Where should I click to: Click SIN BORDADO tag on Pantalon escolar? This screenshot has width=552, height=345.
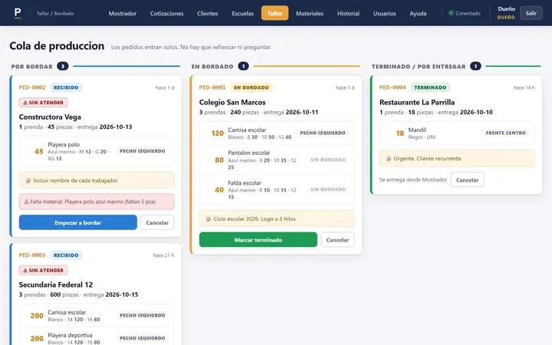point(328,159)
